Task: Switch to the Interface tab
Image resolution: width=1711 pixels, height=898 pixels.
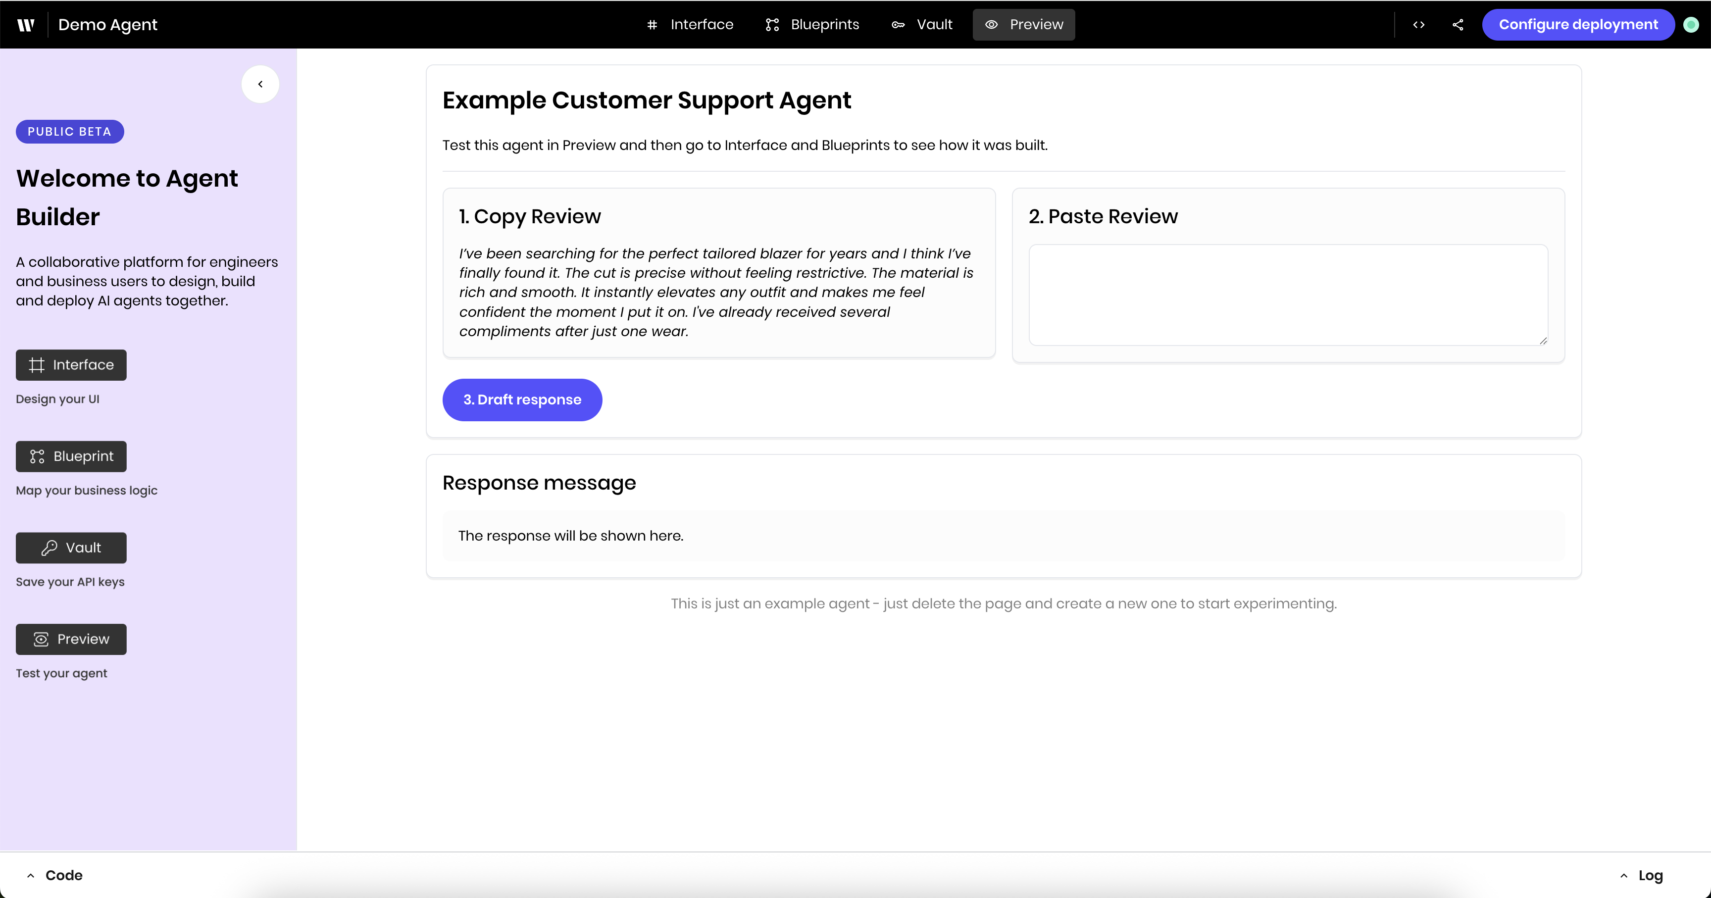Action: pyautogui.click(x=690, y=25)
